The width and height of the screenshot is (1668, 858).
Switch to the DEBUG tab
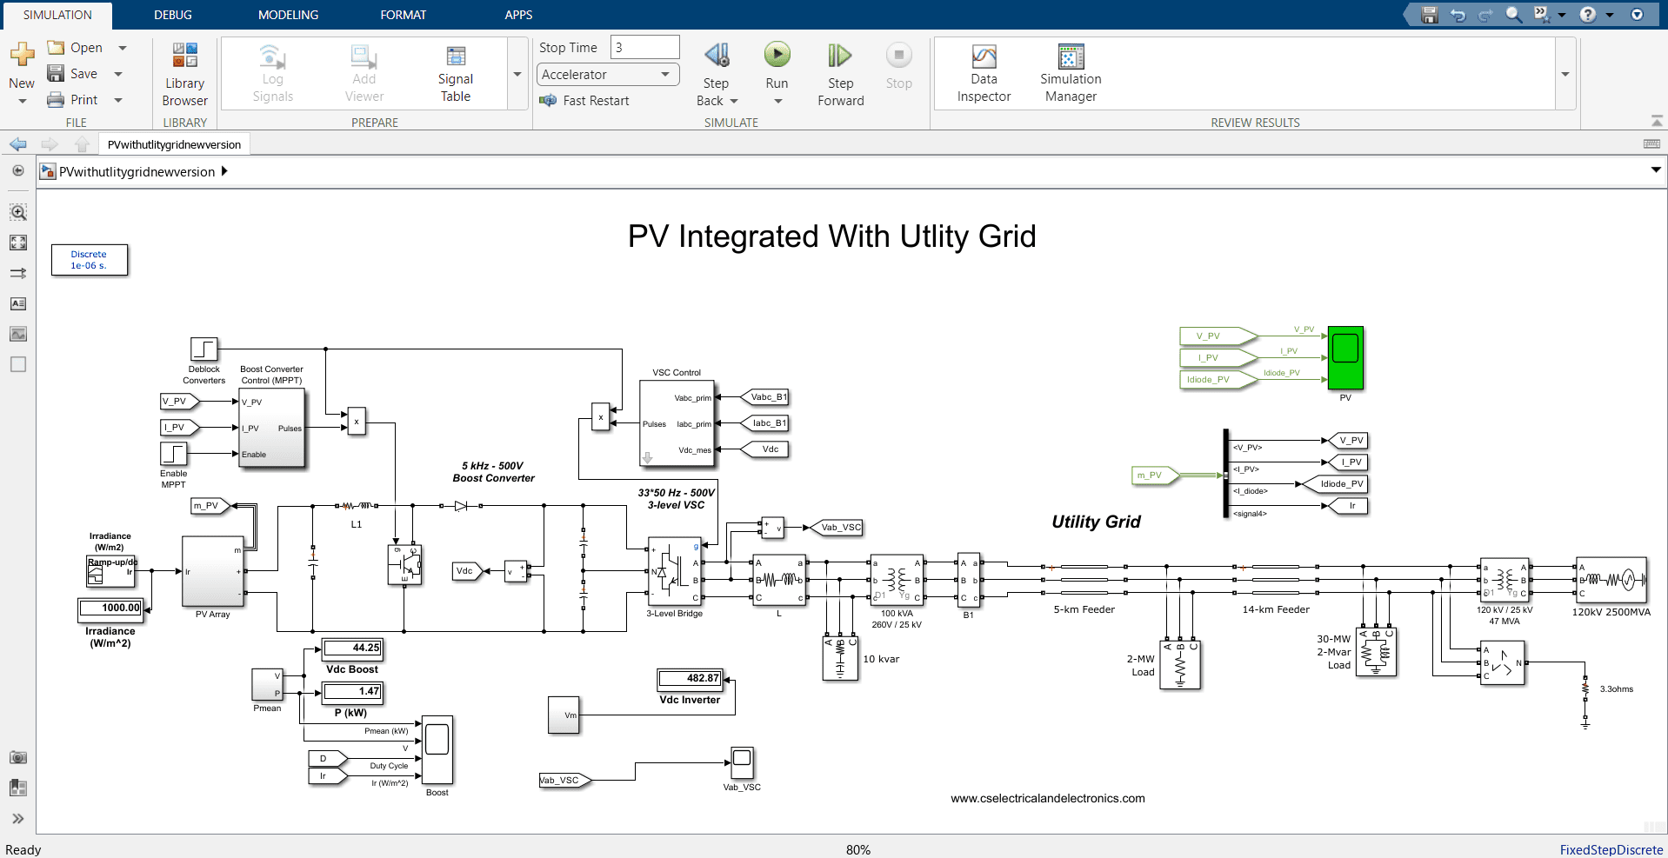(173, 15)
